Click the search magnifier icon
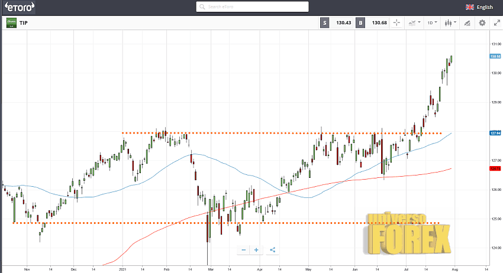The image size is (503, 273). point(202,7)
